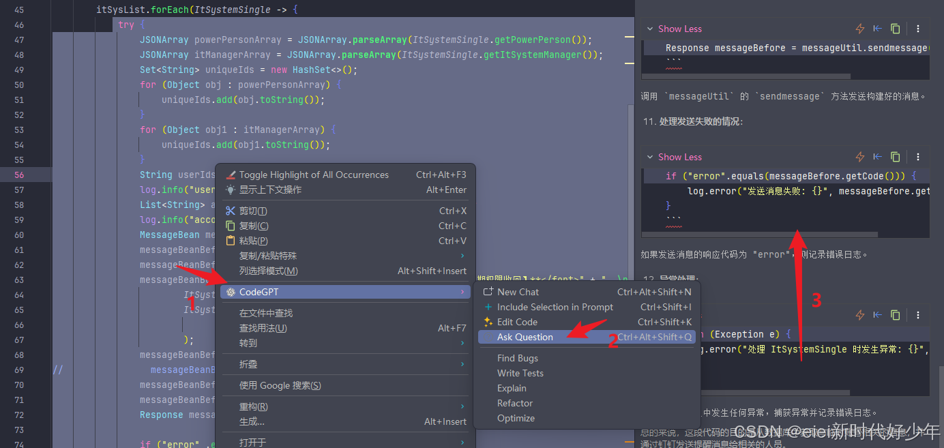The height and width of the screenshot is (448, 944).
Task: Collapse the error.equals block via its Show Less chevron
Action: click(x=650, y=157)
